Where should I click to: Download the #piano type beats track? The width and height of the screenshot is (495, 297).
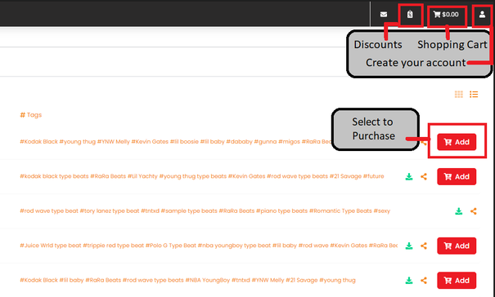pyautogui.click(x=459, y=211)
